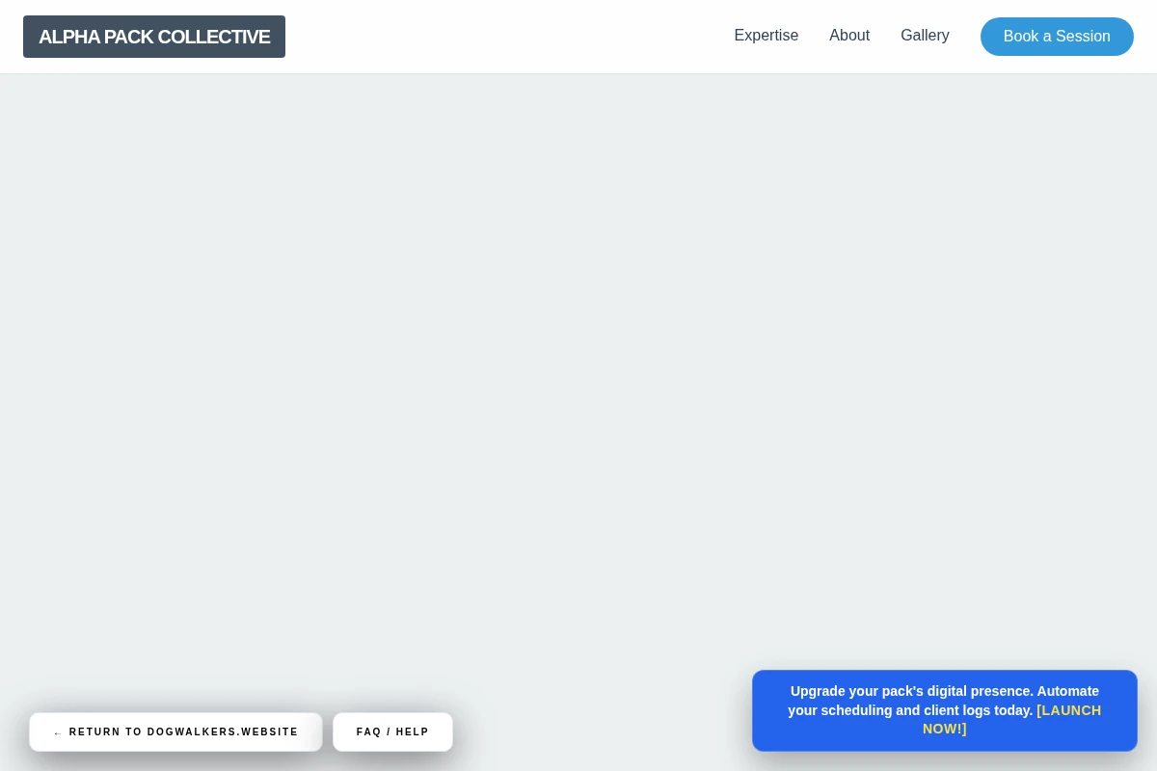Click the Book a Session button
The width and height of the screenshot is (1157, 771).
tap(1057, 37)
